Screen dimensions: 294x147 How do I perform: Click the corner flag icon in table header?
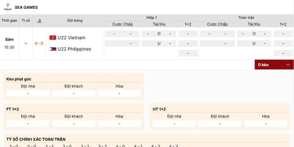click(39, 21)
